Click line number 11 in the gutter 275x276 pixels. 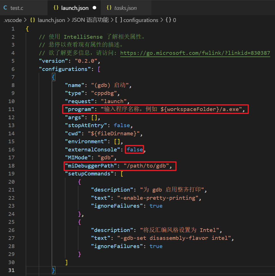click(12, 109)
